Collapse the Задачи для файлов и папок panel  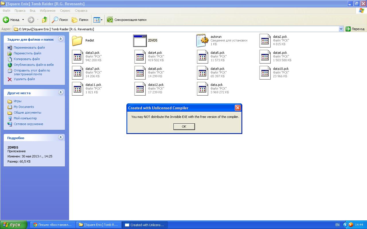coord(60,39)
